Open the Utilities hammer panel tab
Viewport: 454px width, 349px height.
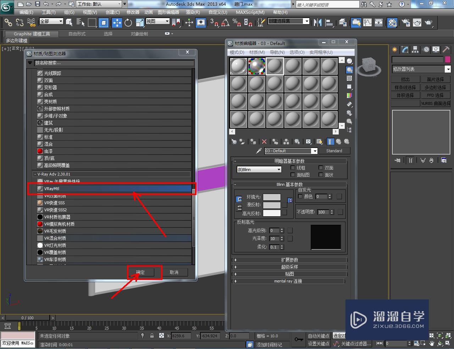pos(446,50)
